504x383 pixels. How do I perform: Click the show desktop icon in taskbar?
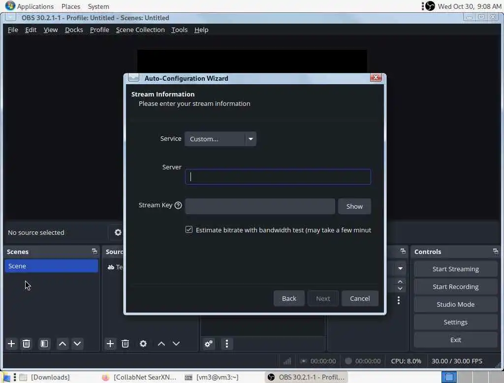6,378
